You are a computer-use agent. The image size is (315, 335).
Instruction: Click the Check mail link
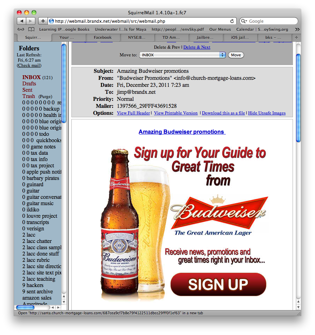click(x=29, y=65)
